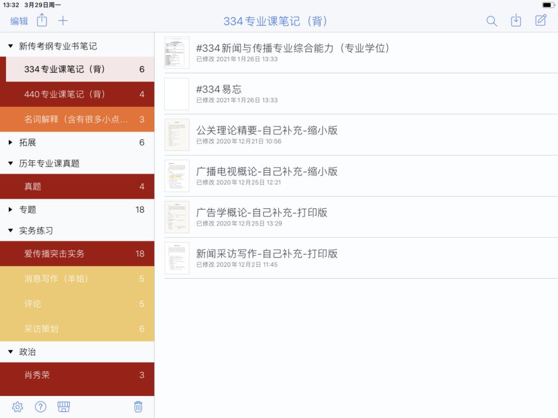Screen dimensions: 558x418
Task: Share notes using the share icon
Action: coord(41,21)
